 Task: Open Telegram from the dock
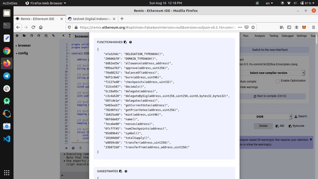7,76
